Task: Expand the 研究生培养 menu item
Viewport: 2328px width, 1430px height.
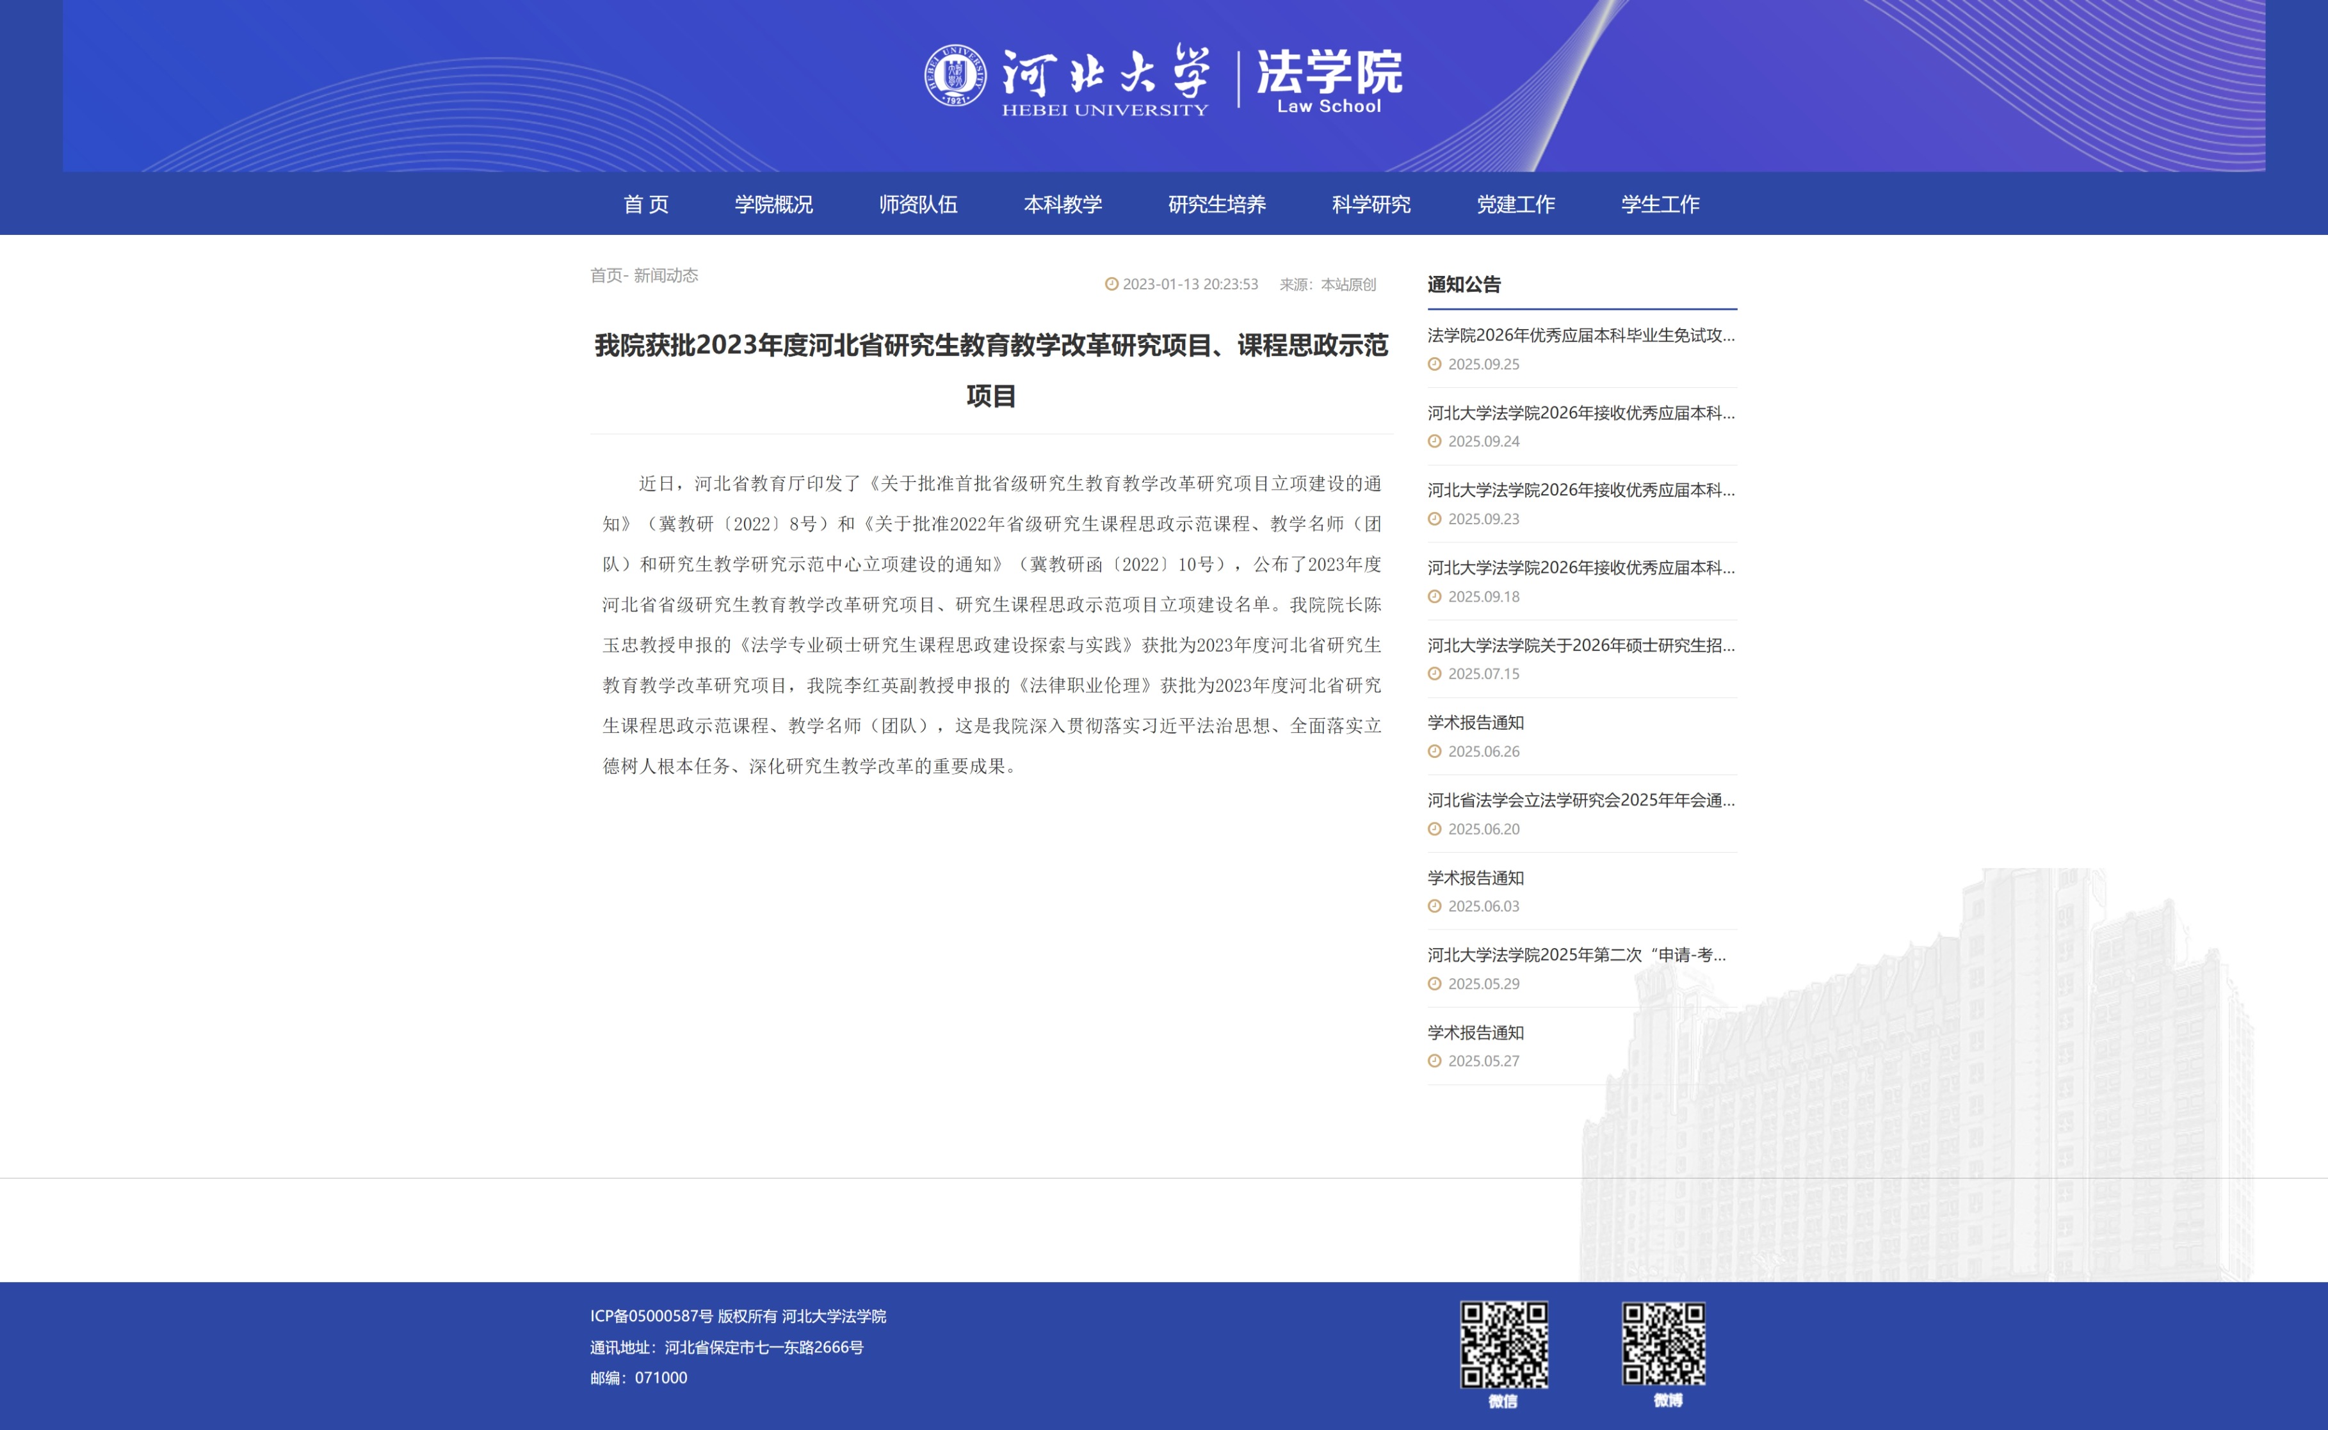Action: click(x=1217, y=204)
